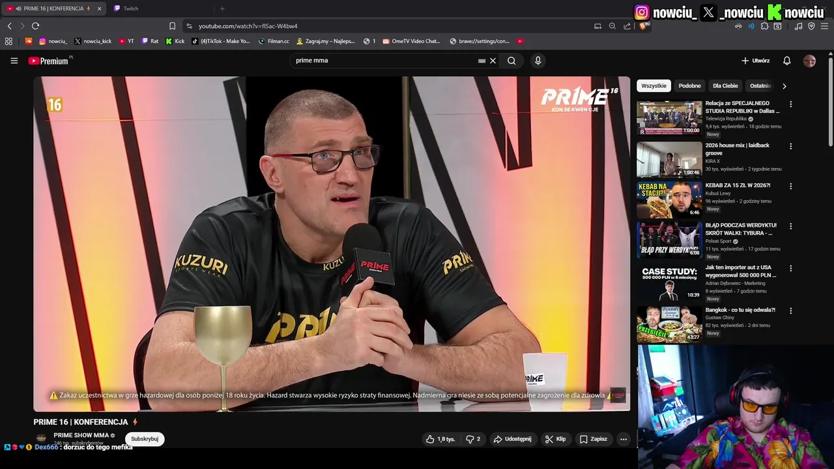
Task: Click the Utwórz create button
Action: coord(756,61)
